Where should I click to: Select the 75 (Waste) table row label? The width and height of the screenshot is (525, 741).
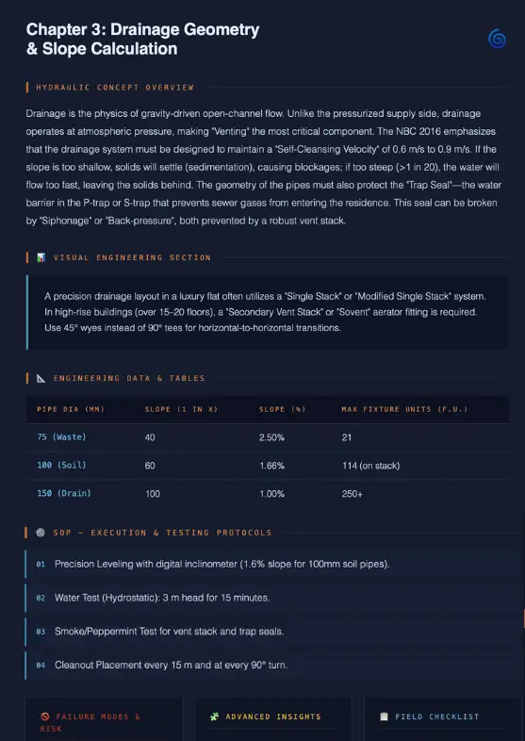coord(61,437)
